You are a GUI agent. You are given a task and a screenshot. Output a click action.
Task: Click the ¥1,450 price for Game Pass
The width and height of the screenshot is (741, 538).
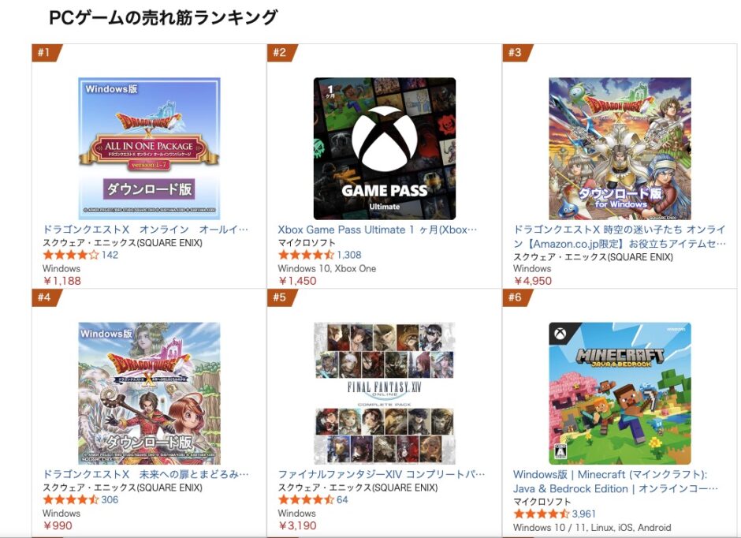[297, 281]
